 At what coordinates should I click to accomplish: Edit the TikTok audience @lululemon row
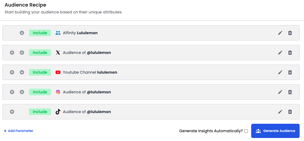click(x=280, y=112)
